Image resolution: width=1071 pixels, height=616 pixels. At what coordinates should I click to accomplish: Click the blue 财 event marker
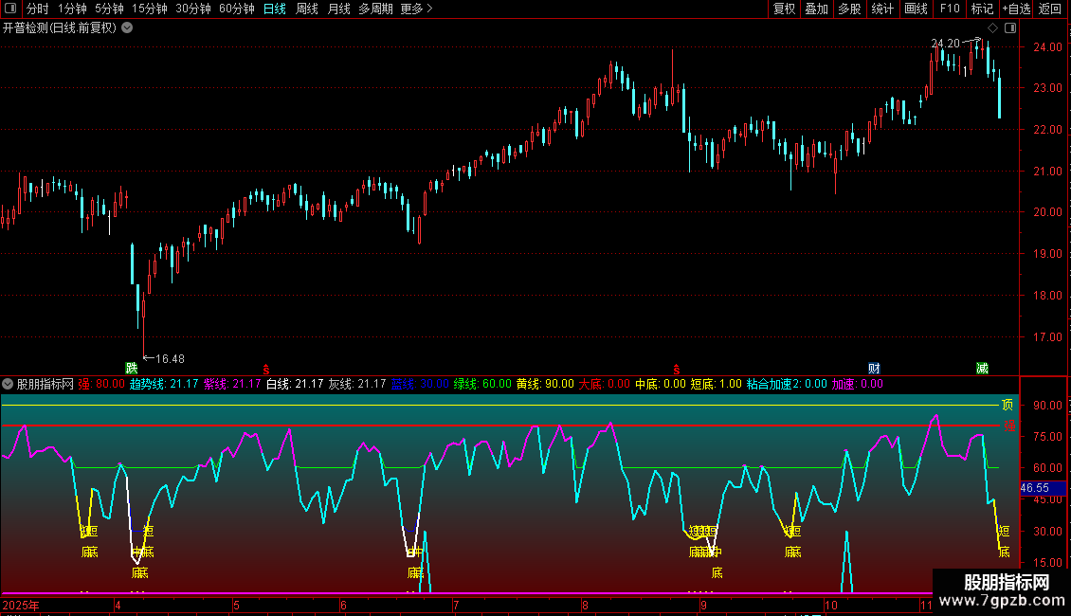[874, 368]
